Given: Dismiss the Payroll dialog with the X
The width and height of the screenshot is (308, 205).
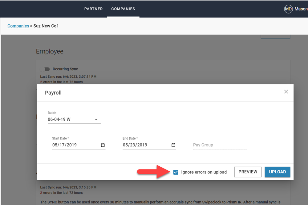Looking at the screenshot, I should click(x=286, y=91).
